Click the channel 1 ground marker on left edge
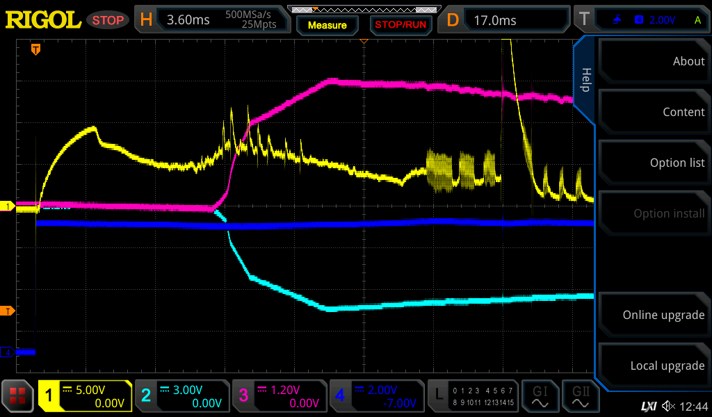Image resolution: width=712 pixels, height=417 pixels. [8, 206]
